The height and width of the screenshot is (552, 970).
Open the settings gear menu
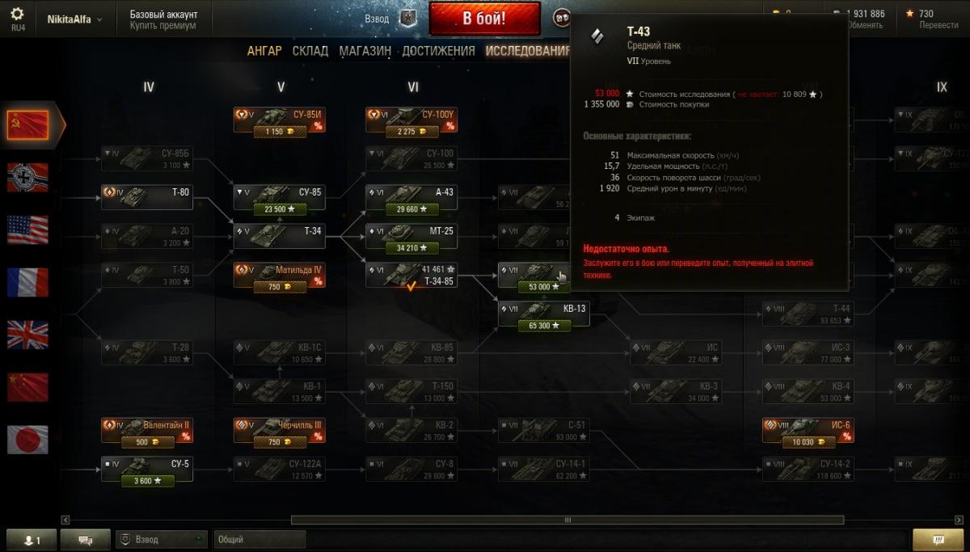coord(17,14)
